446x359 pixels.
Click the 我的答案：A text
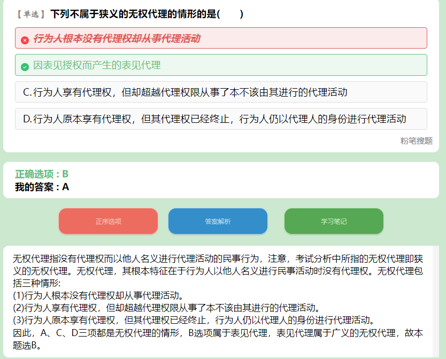point(42,187)
